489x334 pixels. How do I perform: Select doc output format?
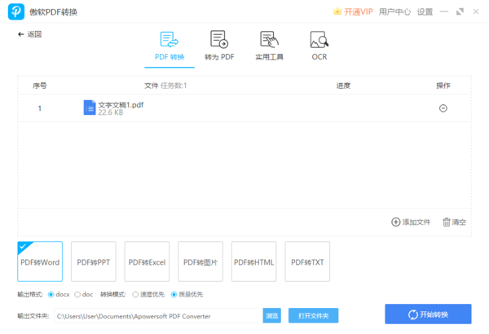tap(78, 294)
